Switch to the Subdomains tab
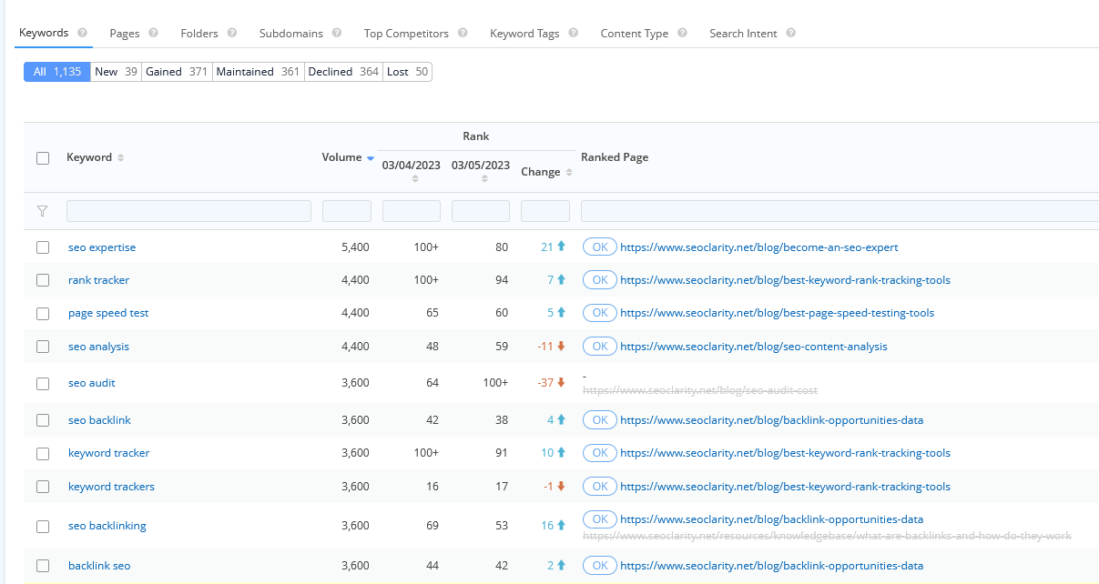Viewport: 1099px width, 584px height. click(291, 34)
